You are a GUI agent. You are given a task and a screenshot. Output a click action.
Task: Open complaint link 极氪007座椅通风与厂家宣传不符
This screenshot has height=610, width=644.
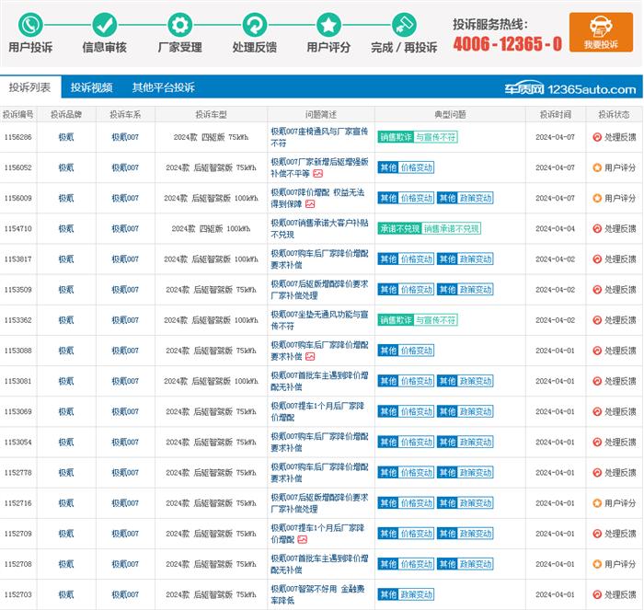[x=319, y=137]
